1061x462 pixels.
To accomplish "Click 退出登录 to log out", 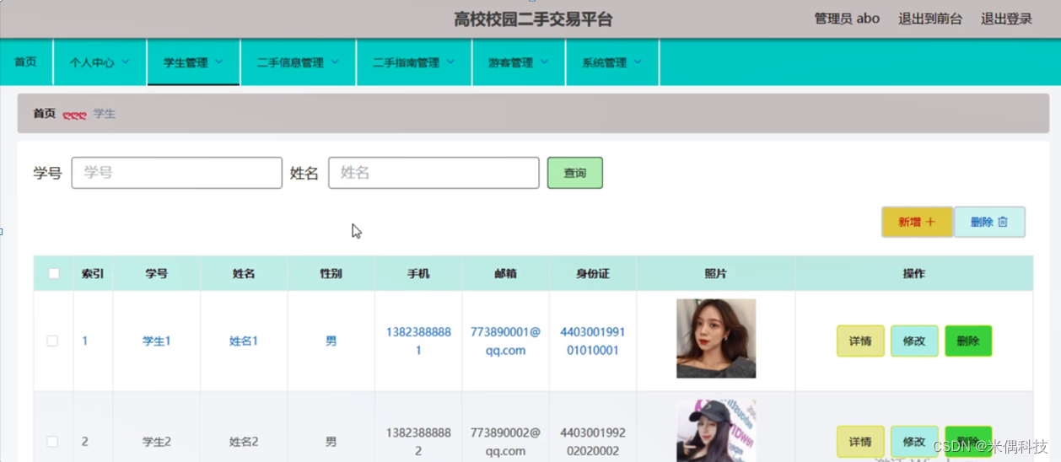I will [x=1006, y=19].
